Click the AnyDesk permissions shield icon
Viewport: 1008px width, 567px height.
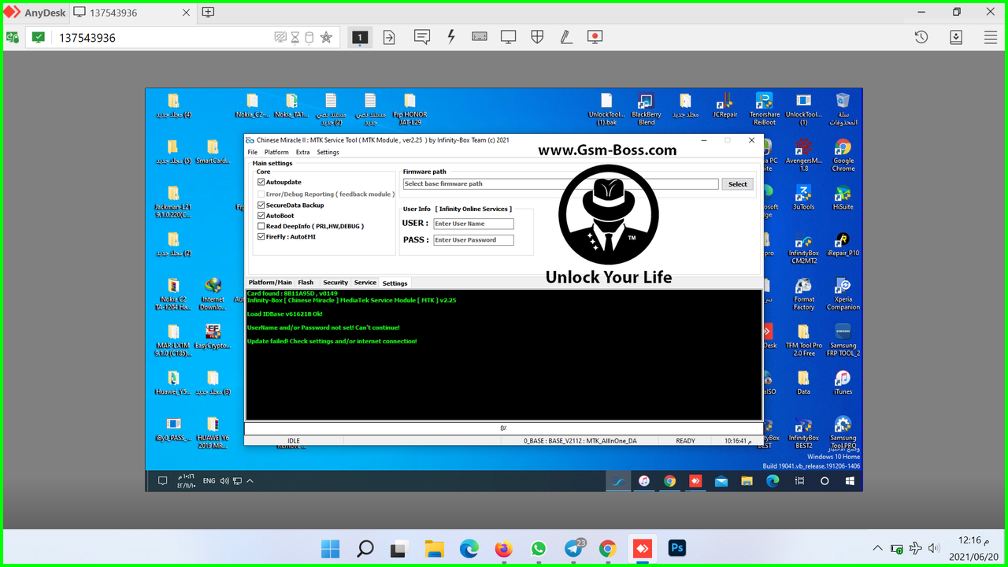click(x=537, y=37)
